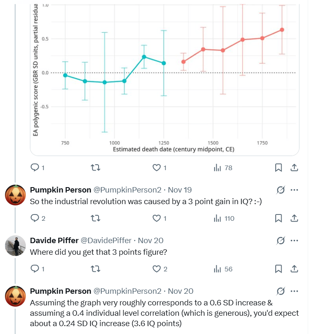Screen dimensions: 314x334
Task: Reply to the chart tweet
Action: click(35, 168)
